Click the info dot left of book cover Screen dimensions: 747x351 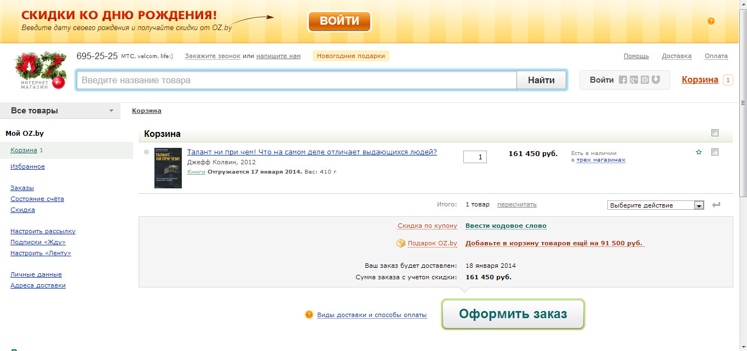[x=146, y=152]
